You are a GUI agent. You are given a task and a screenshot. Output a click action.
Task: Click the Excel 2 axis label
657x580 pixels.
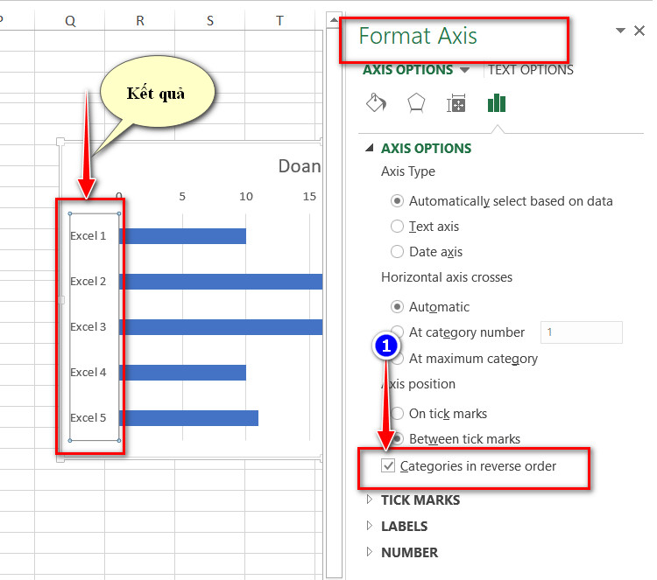click(88, 281)
